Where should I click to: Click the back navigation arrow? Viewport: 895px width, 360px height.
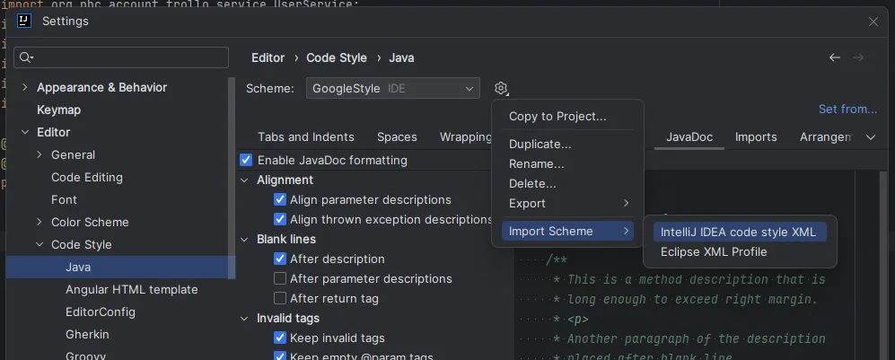tap(835, 57)
